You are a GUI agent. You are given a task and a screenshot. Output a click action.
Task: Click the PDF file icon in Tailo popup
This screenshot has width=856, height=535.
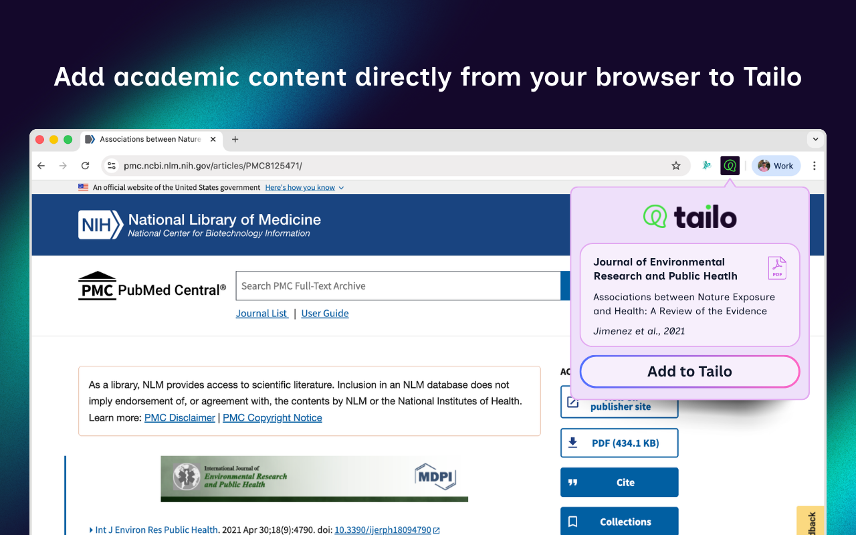777,268
